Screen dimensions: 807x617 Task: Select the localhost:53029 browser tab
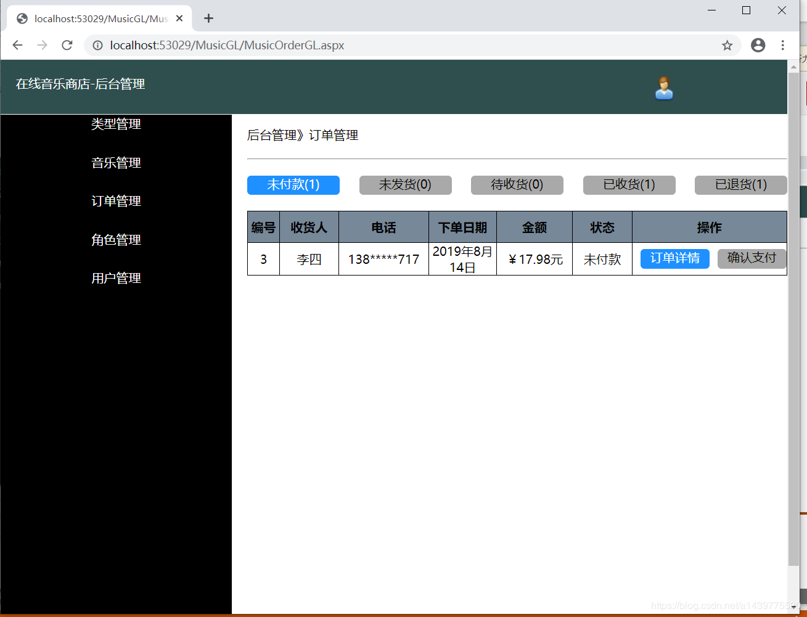tap(99, 18)
